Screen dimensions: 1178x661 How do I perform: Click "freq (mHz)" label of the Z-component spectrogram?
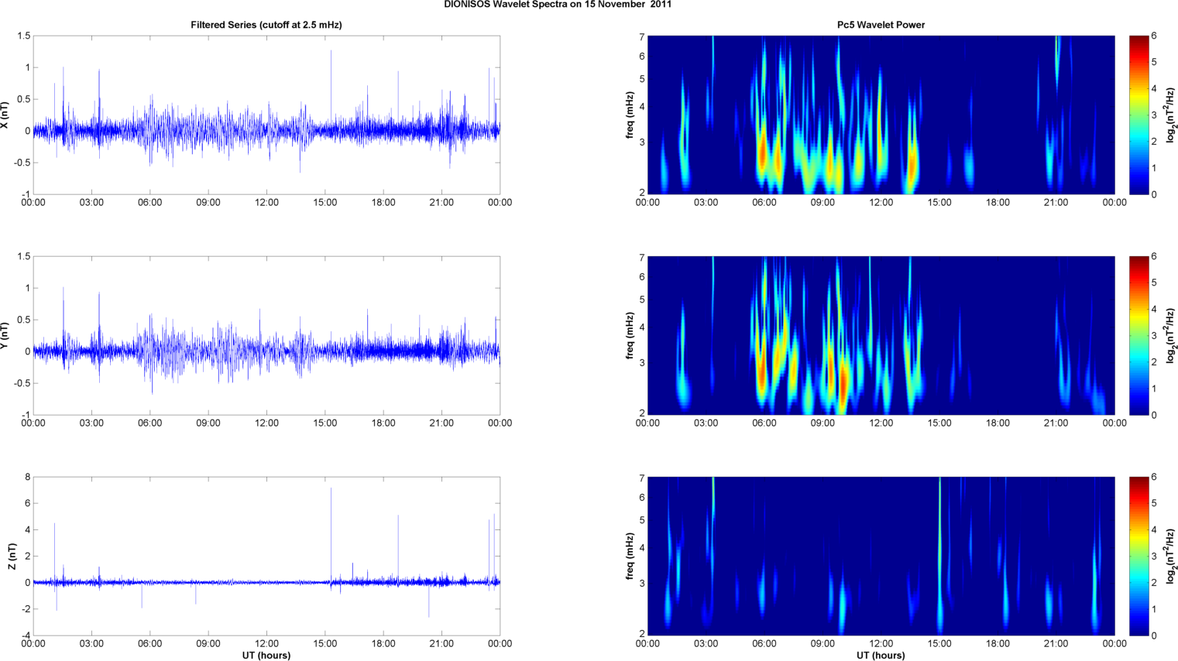(630, 557)
